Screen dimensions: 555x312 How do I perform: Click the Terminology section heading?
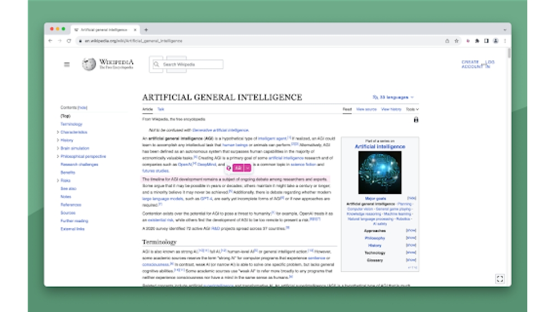tap(159, 242)
